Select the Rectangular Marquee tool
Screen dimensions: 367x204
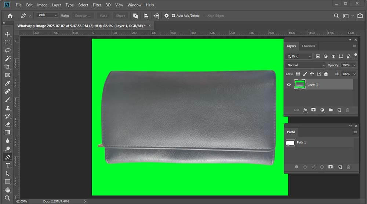coord(7,42)
